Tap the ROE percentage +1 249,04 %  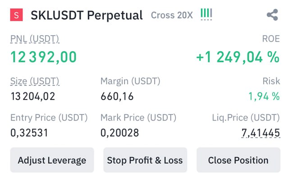238,57
